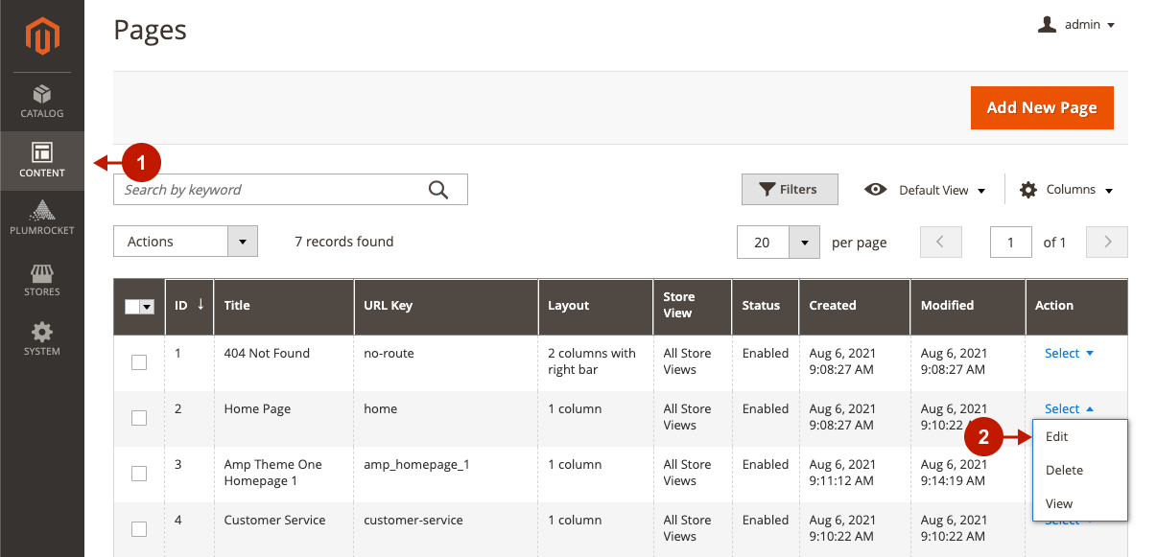Open the Catalog menu from the sidebar

[41, 101]
